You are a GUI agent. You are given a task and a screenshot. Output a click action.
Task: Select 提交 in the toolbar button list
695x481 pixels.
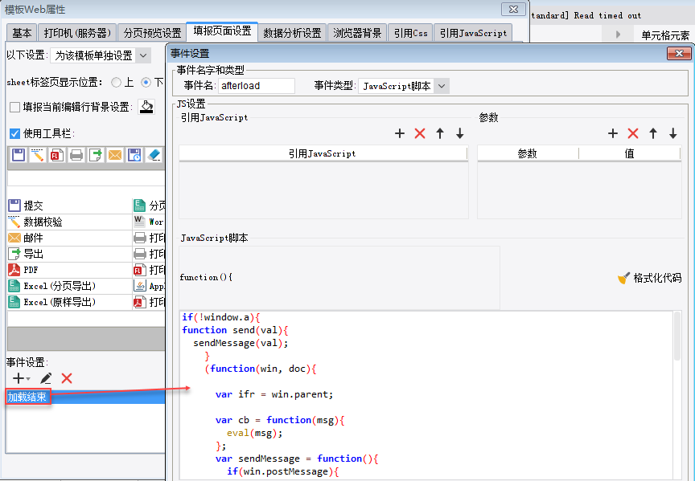pos(70,206)
